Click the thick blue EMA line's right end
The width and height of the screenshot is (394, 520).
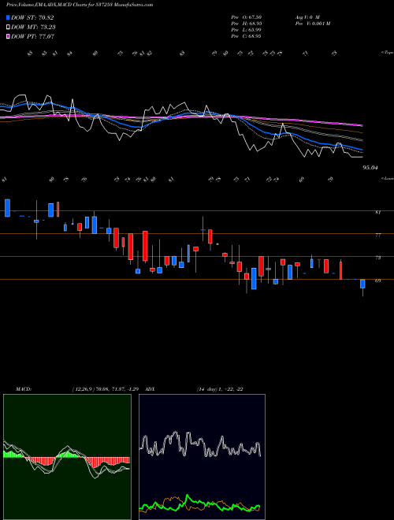362,149
